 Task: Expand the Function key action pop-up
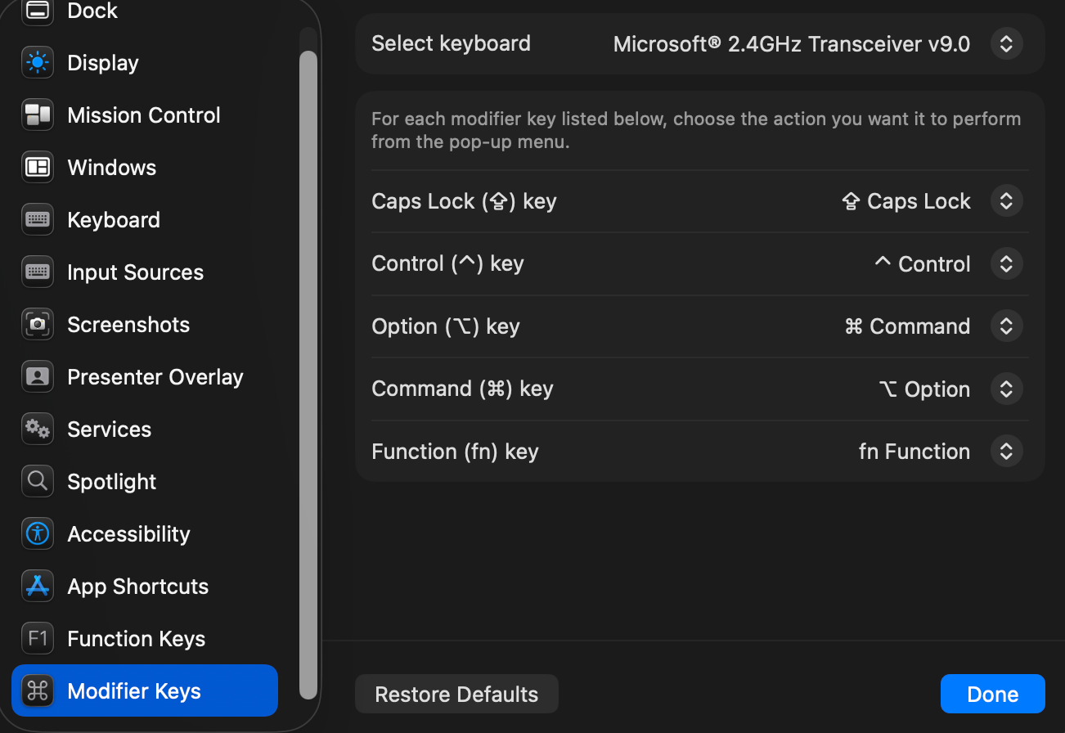[x=1006, y=452]
